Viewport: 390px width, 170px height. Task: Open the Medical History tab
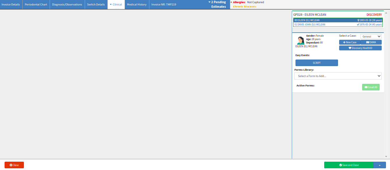pos(137,5)
